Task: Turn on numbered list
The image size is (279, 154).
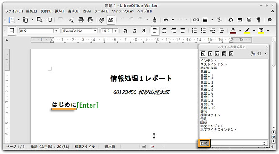Action: [194, 31]
